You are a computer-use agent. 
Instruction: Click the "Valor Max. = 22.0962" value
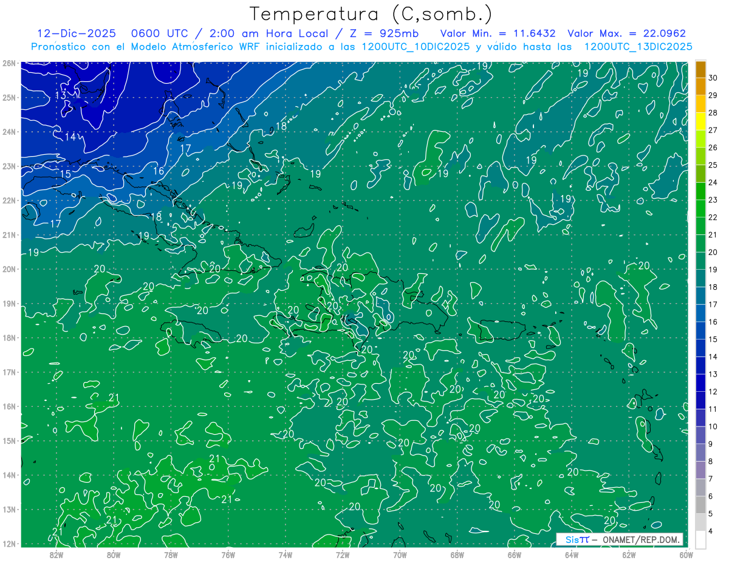(x=626, y=33)
